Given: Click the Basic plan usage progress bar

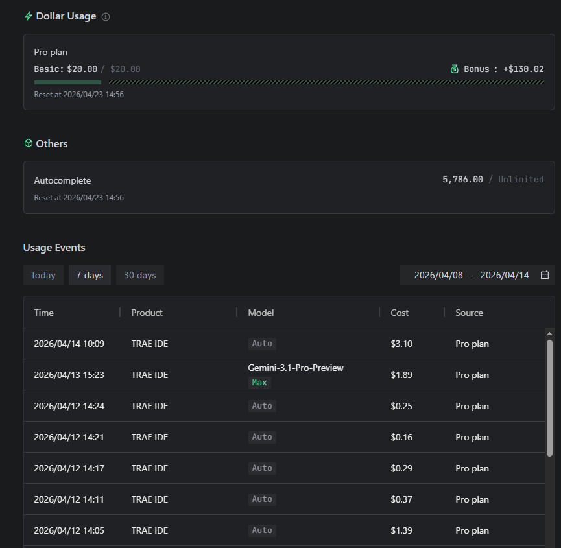Looking at the screenshot, I should click(67, 82).
